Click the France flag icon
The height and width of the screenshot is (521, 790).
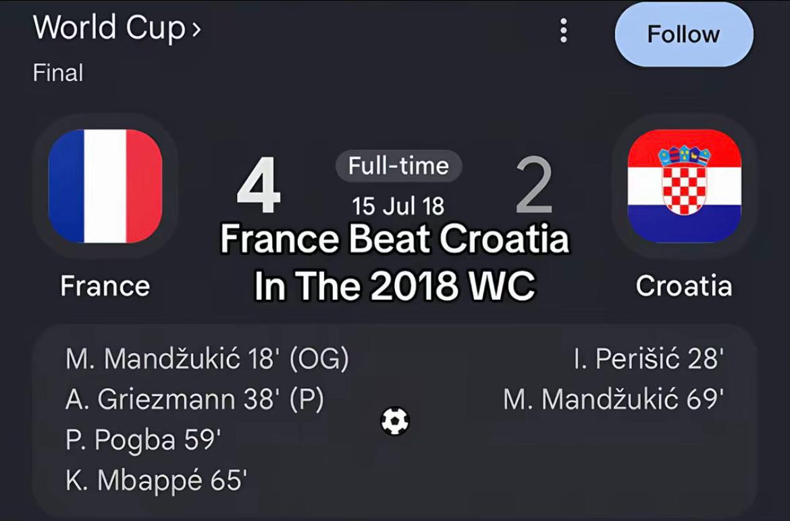click(x=105, y=186)
